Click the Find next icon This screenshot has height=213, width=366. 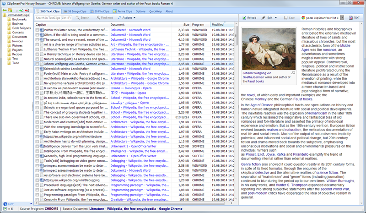click(97, 17)
